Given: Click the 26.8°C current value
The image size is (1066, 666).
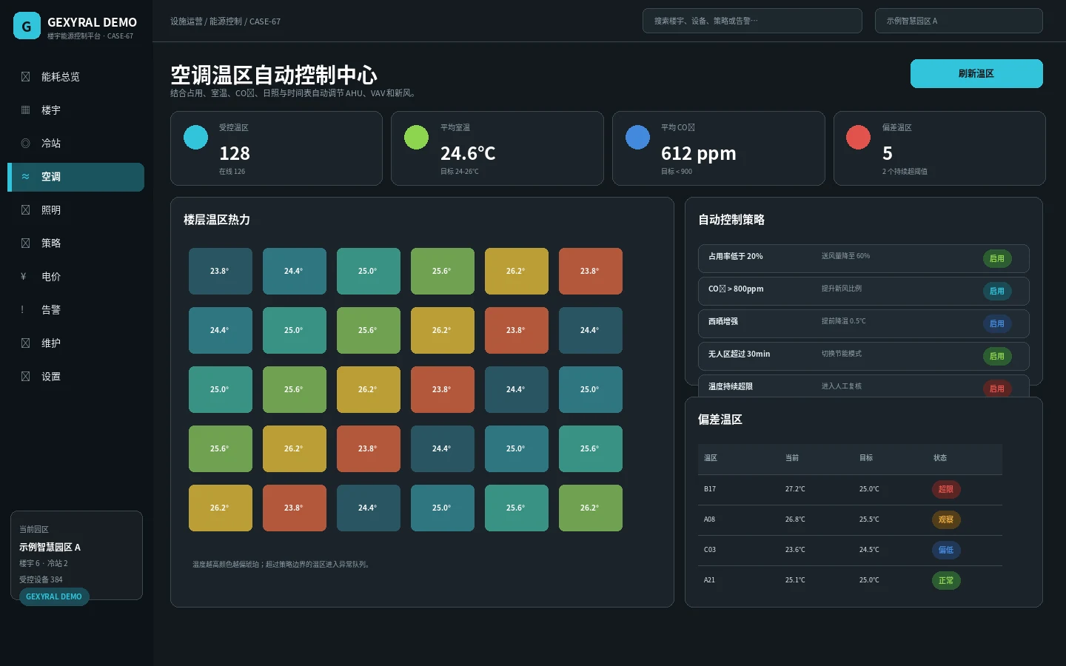Looking at the screenshot, I should (x=795, y=519).
